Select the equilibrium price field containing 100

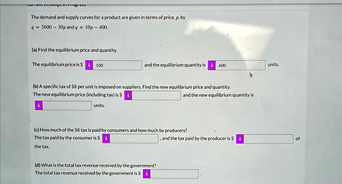click(117, 65)
